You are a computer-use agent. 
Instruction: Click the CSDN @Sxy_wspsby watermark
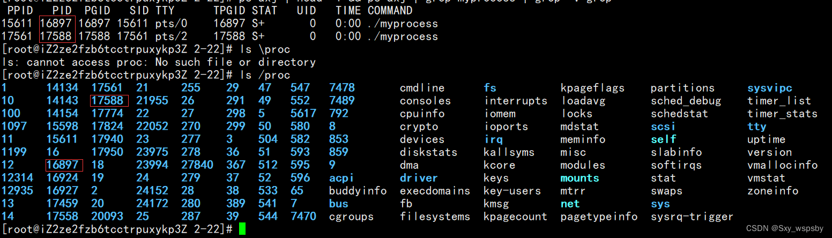[x=784, y=228]
